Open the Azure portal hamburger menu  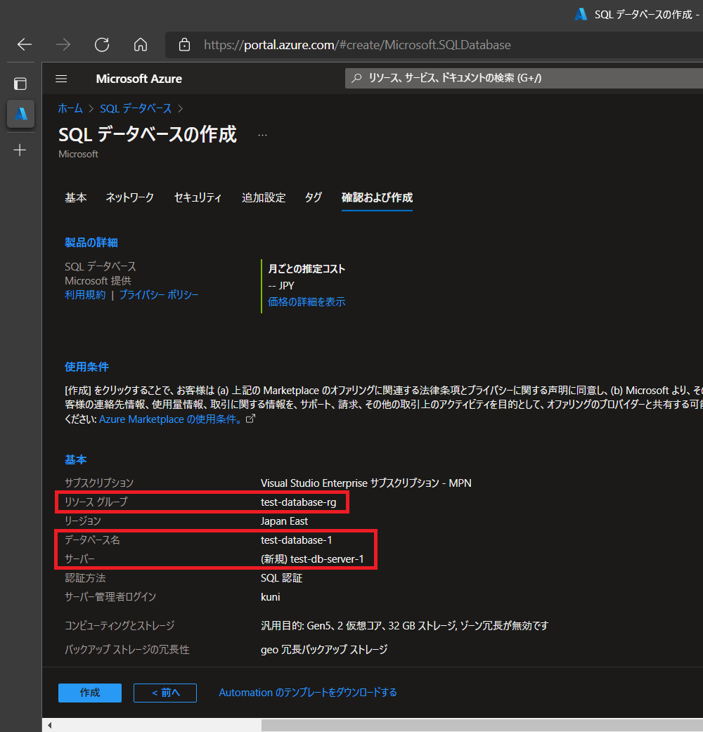(61, 79)
